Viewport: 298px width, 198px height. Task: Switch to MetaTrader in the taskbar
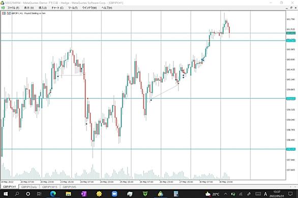coord(161,194)
